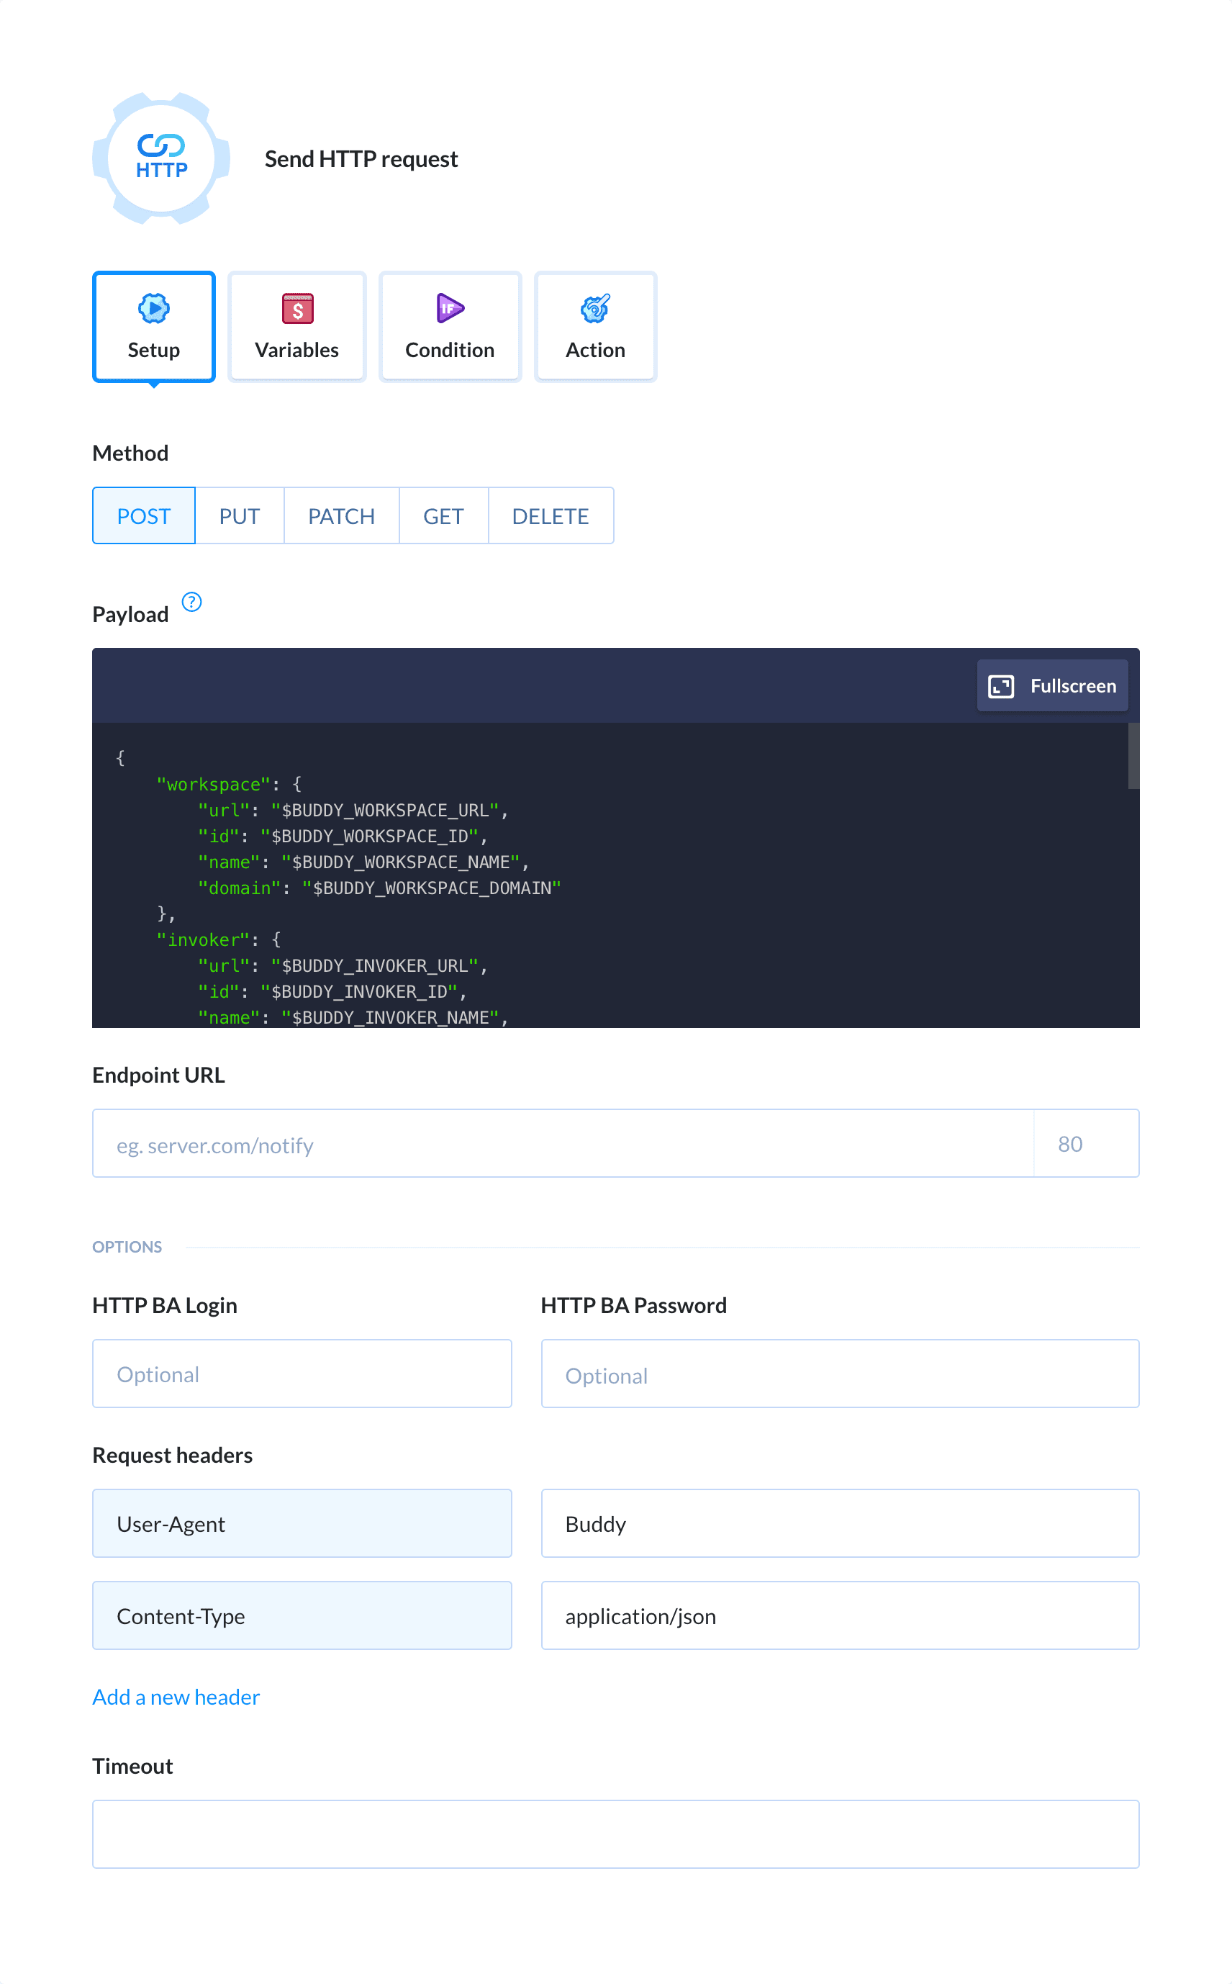
Task: Click the Action wand icon
Action: (x=595, y=309)
